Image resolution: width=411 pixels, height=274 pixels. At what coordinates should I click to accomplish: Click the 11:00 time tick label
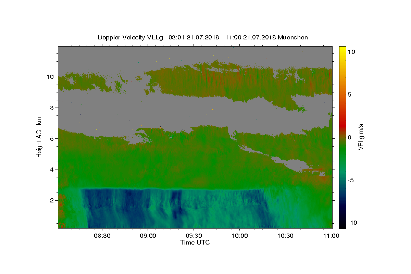click(x=331, y=236)
